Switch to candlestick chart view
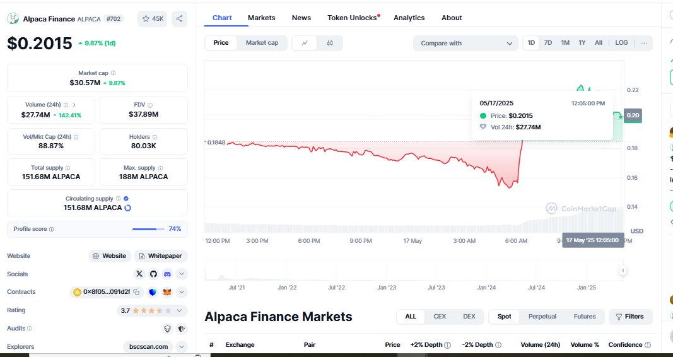 [330, 43]
